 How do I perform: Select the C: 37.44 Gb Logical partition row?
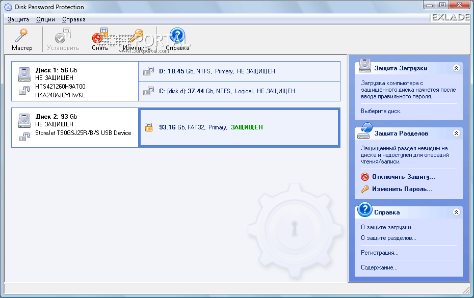point(239,91)
